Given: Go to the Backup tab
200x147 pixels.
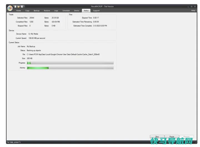Looking at the screenshot, I should pyautogui.click(x=37, y=11).
